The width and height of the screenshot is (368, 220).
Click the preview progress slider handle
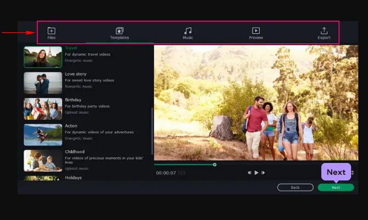pyautogui.click(x=214, y=165)
